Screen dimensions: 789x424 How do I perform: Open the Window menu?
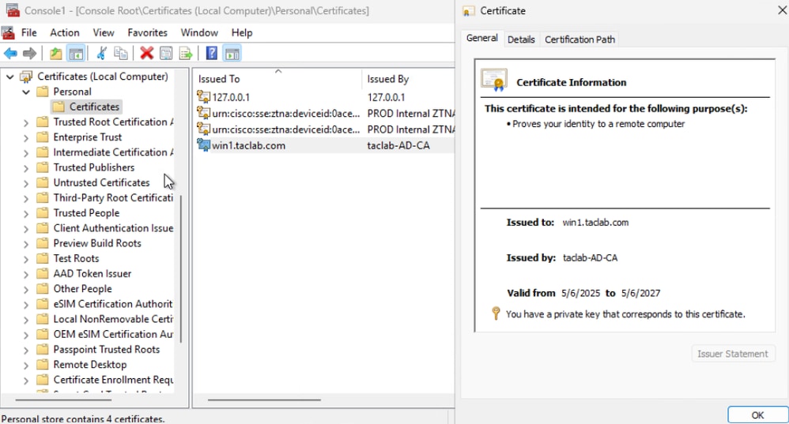tap(199, 32)
